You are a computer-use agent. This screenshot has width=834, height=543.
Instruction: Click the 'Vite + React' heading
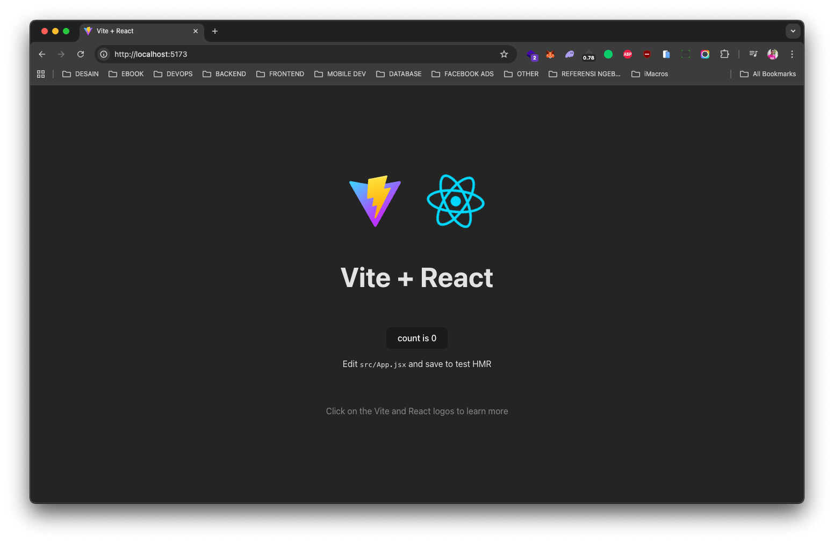pyautogui.click(x=417, y=278)
